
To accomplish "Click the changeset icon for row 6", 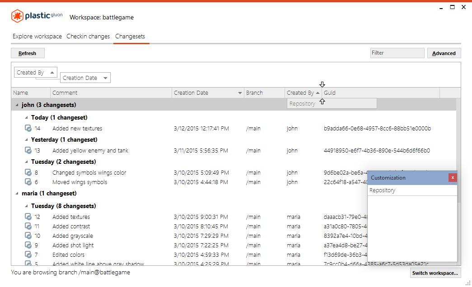I will pos(28,182).
